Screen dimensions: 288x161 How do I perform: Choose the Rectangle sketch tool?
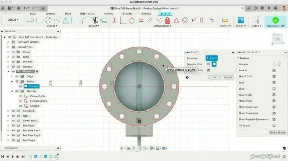tap(39, 20)
